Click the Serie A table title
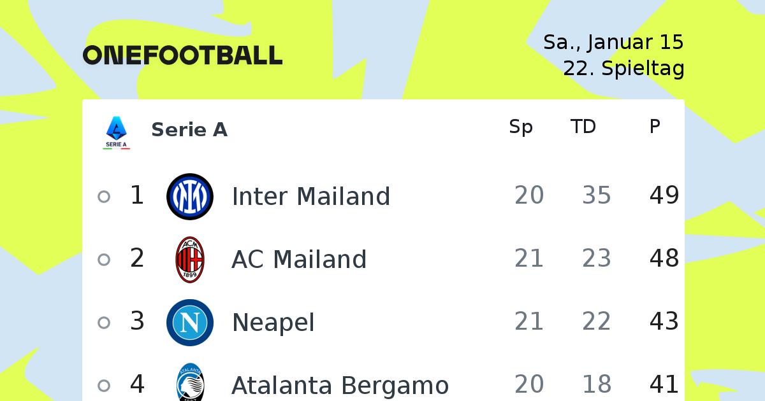This screenshot has width=765, height=401. [189, 130]
